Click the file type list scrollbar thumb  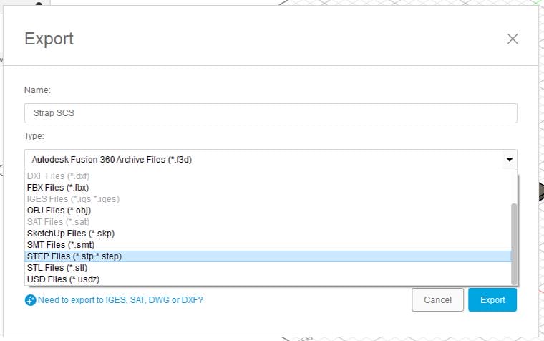pyautogui.click(x=514, y=242)
